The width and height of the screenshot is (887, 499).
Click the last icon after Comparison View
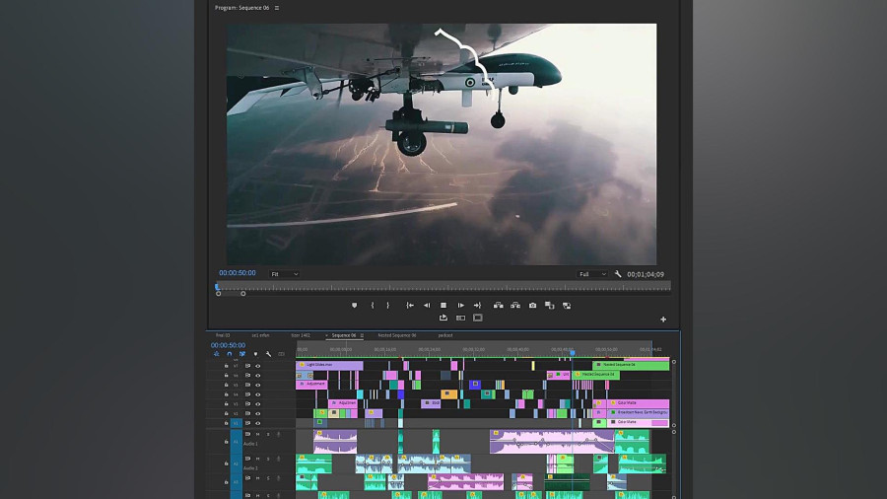coord(567,306)
